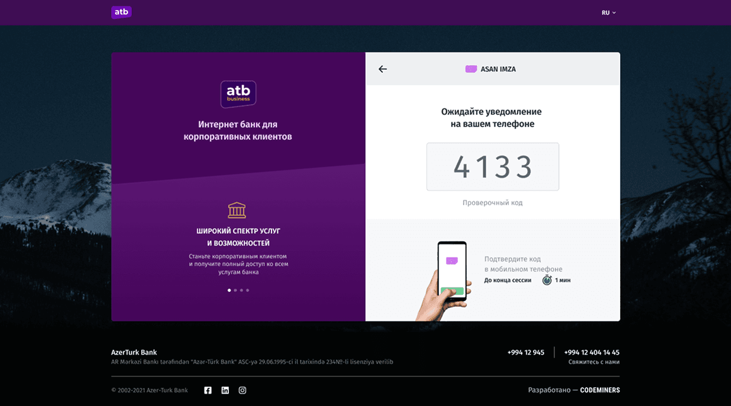
Task: Click the '1 мин' timer value
Action: pos(563,281)
